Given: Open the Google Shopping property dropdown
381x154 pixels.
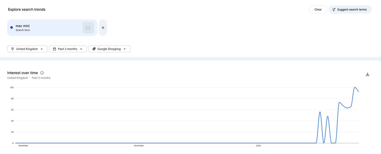Looking at the screenshot, I should coord(109,49).
